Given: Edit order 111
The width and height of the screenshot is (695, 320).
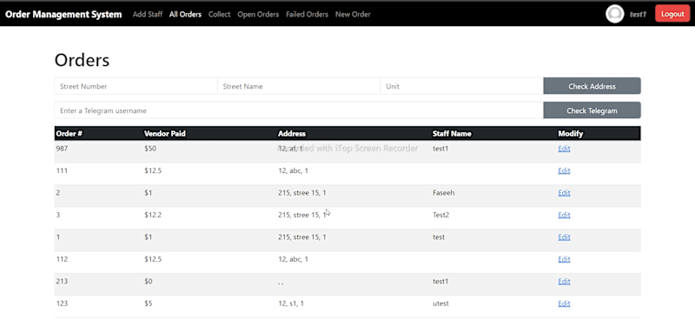Looking at the screenshot, I should tap(564, 171).
